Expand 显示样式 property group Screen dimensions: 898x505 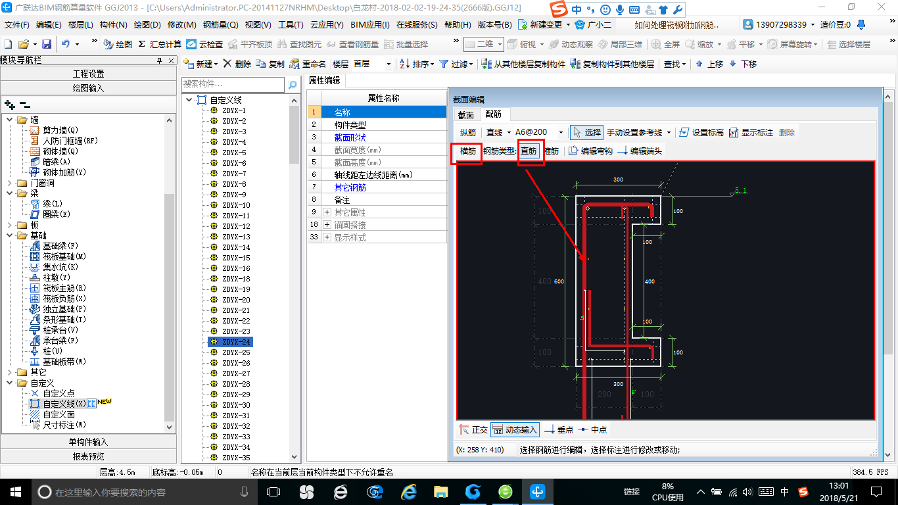pos(327,237)
